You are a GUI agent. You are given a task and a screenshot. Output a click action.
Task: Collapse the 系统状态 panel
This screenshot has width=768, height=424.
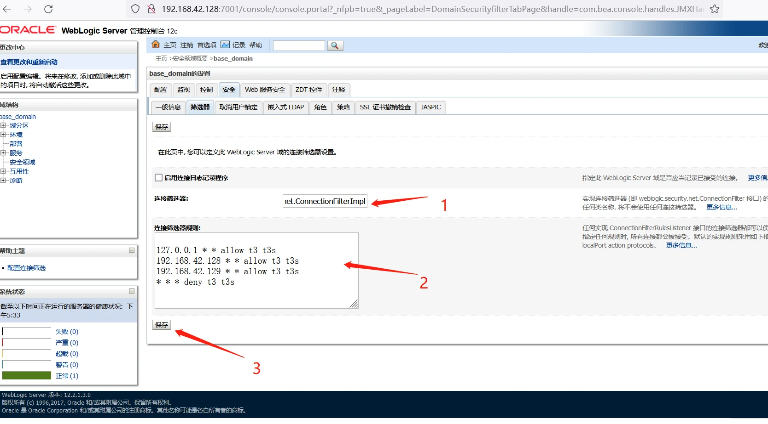pos(132,291)
